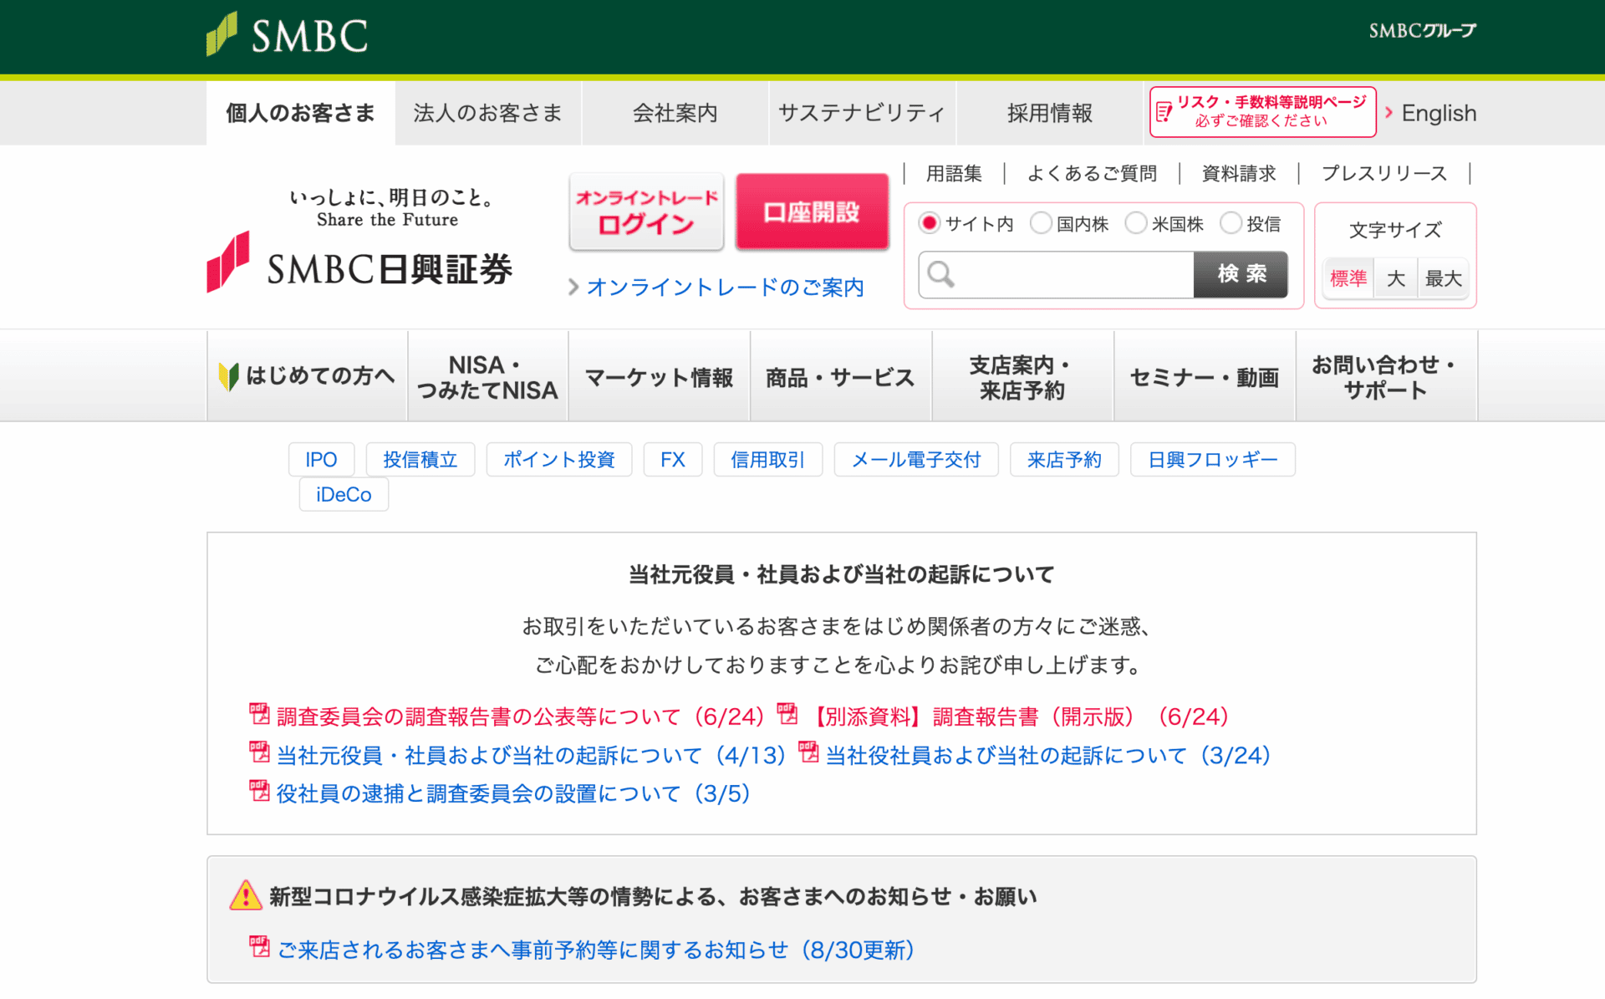Click the 日興フロッギー quick link
Image resolution: width=1605 pixels, height=999 pixels.
coord(1213,459)
